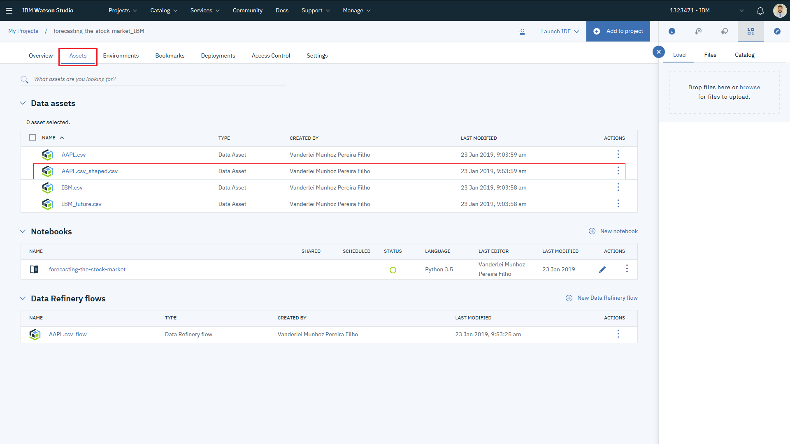The width and height of the screenshot is (790, 444).
Task: Click the Add to project button
Action: [x=618, y=31]
